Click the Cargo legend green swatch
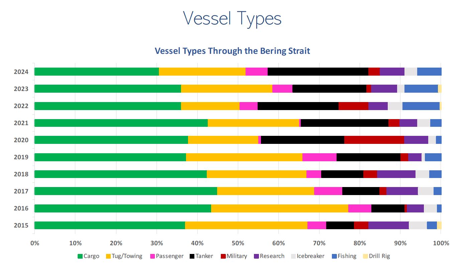 (80, 256)
